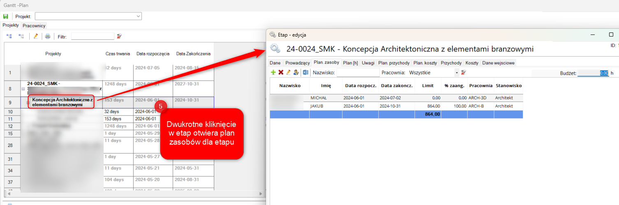Click the 864,00 total in the summary row
The width and height of the screenshot is (619, 205).
click(428, 114)
